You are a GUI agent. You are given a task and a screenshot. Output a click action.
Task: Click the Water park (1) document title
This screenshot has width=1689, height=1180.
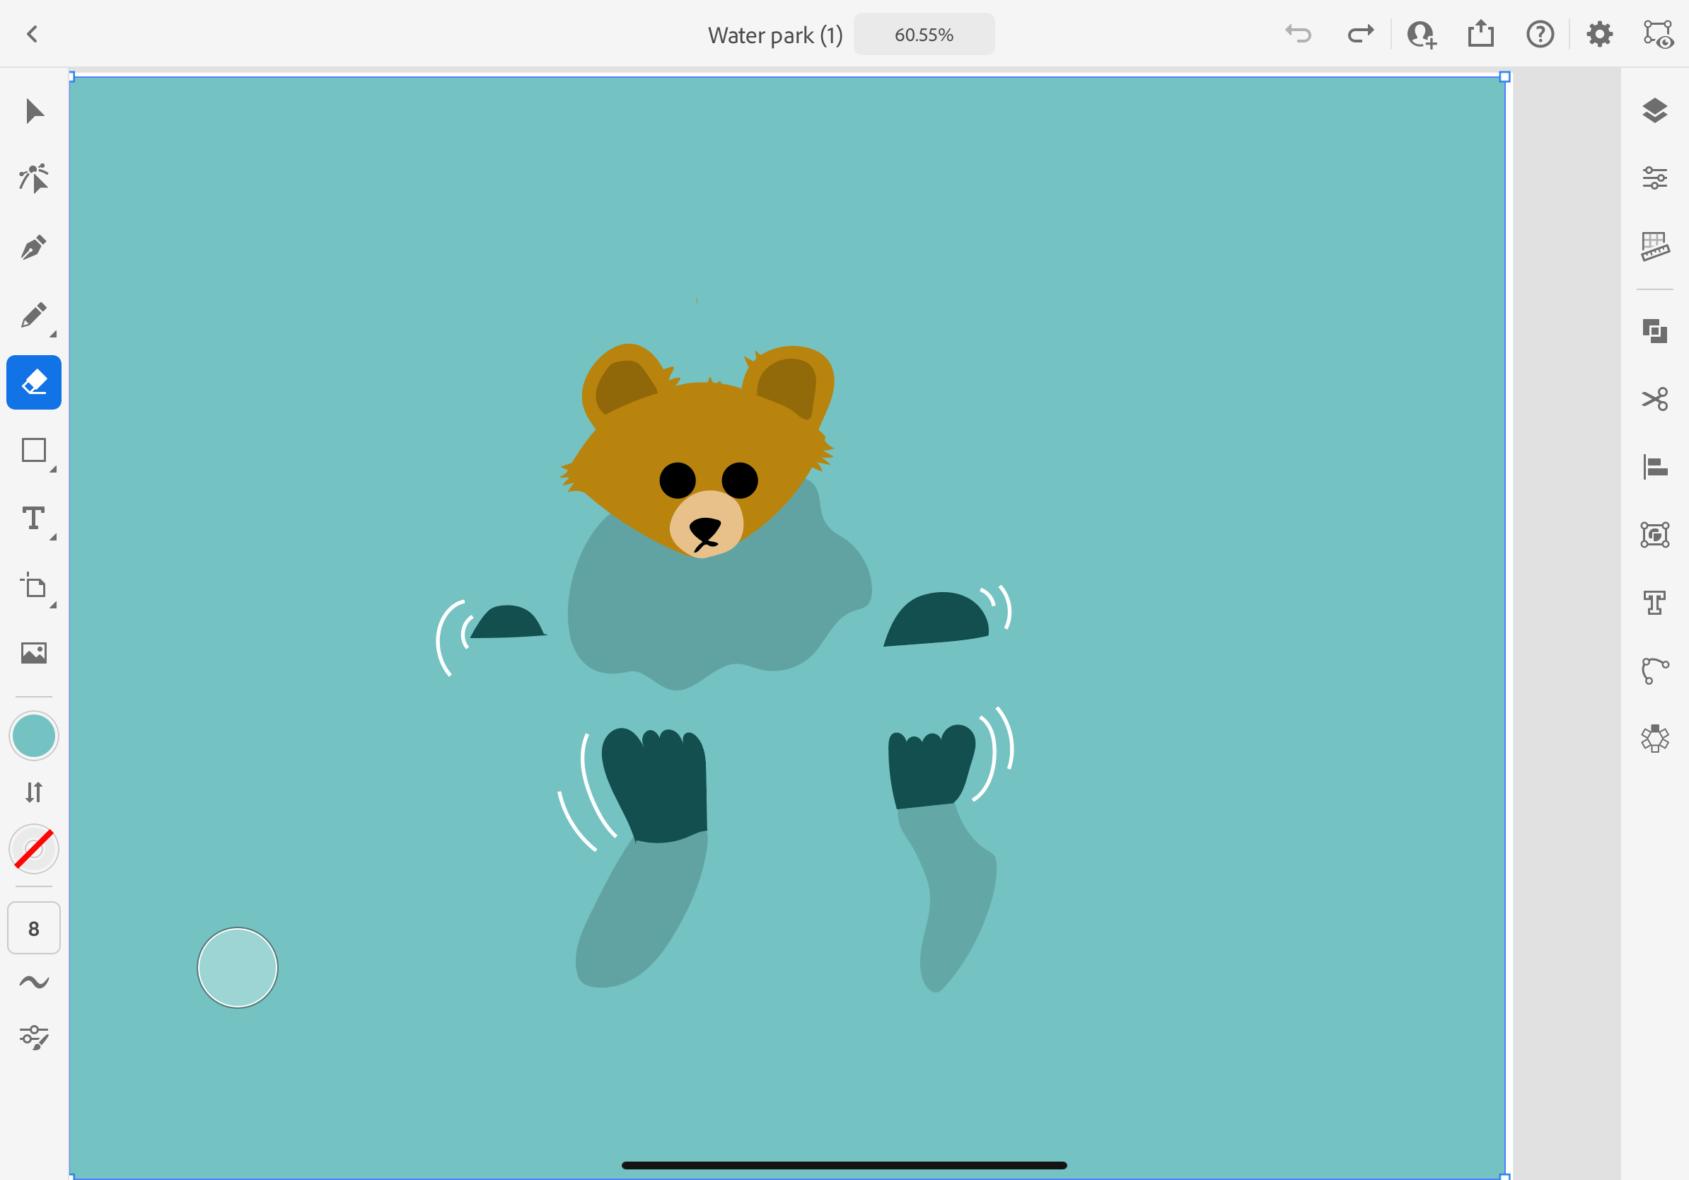click(774, 35)
